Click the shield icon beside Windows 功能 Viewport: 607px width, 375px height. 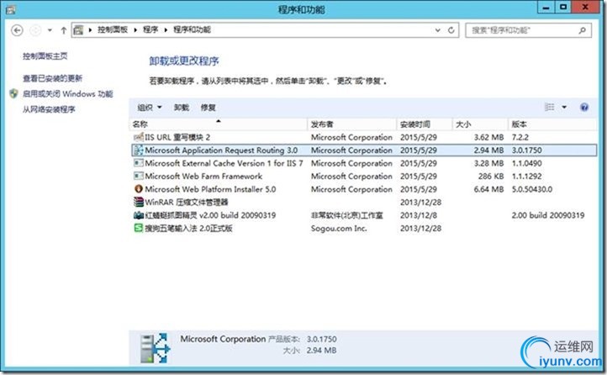pos(14,93)
